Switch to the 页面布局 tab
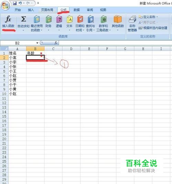 (47, 10)
